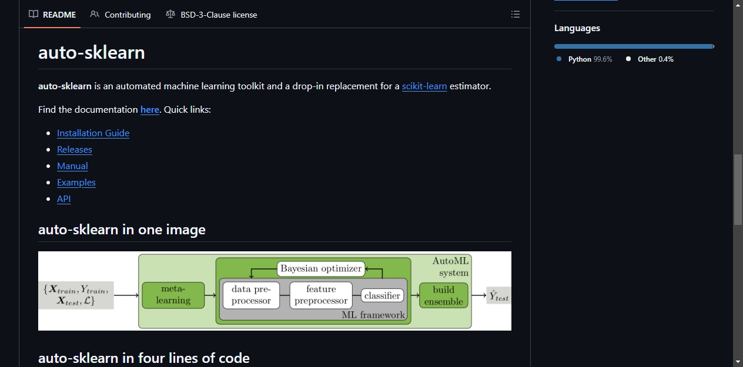
Task: Open the Releases link
Action: pos(75,149)
